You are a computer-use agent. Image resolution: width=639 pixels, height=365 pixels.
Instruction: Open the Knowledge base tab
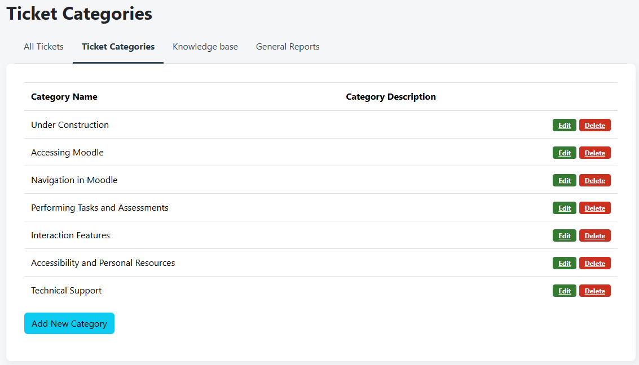point(205,47)
